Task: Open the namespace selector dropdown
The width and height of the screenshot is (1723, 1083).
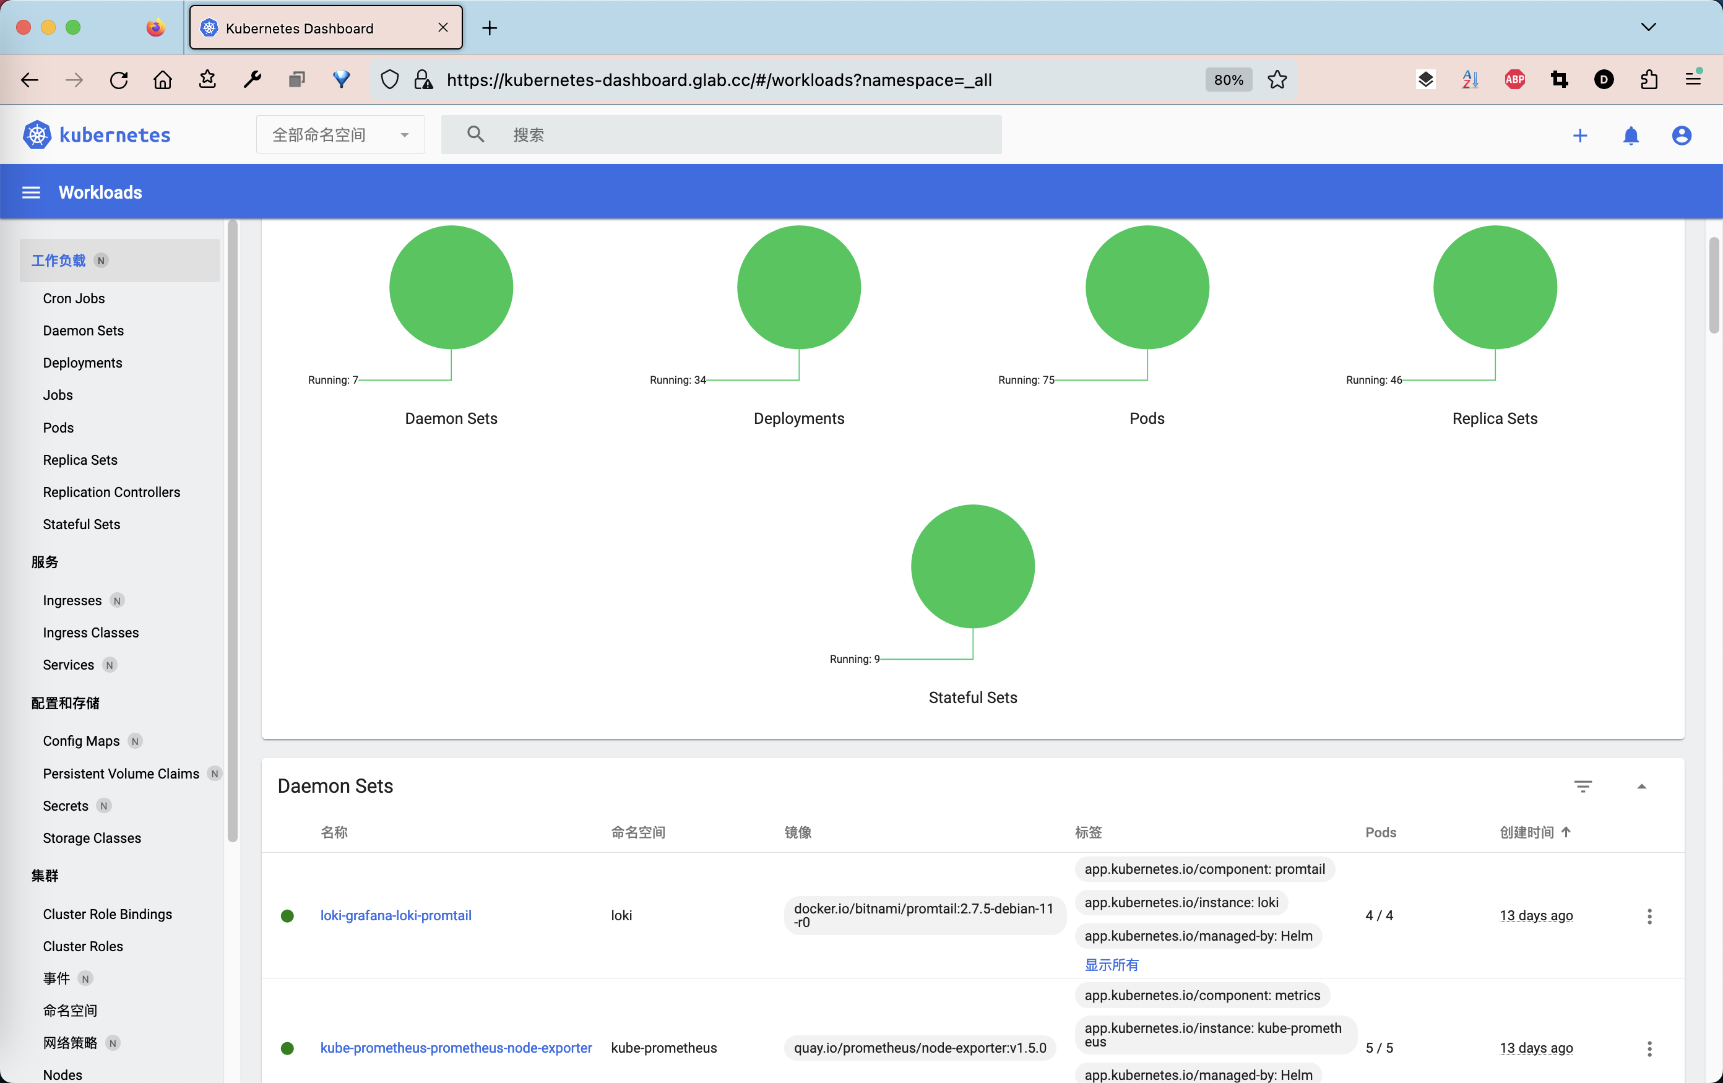Action: 340,134
